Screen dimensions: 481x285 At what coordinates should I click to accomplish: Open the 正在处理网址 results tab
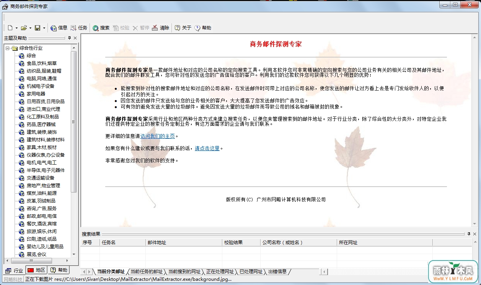pyautogui.click(x=220, y=272)
